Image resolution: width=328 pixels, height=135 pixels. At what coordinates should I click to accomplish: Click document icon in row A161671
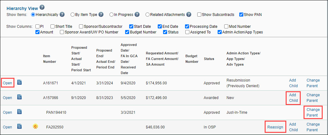(x=19, y=82)
